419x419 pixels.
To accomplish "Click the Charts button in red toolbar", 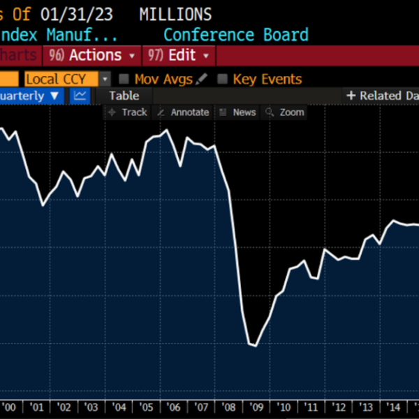I will (x=19, y=55).
